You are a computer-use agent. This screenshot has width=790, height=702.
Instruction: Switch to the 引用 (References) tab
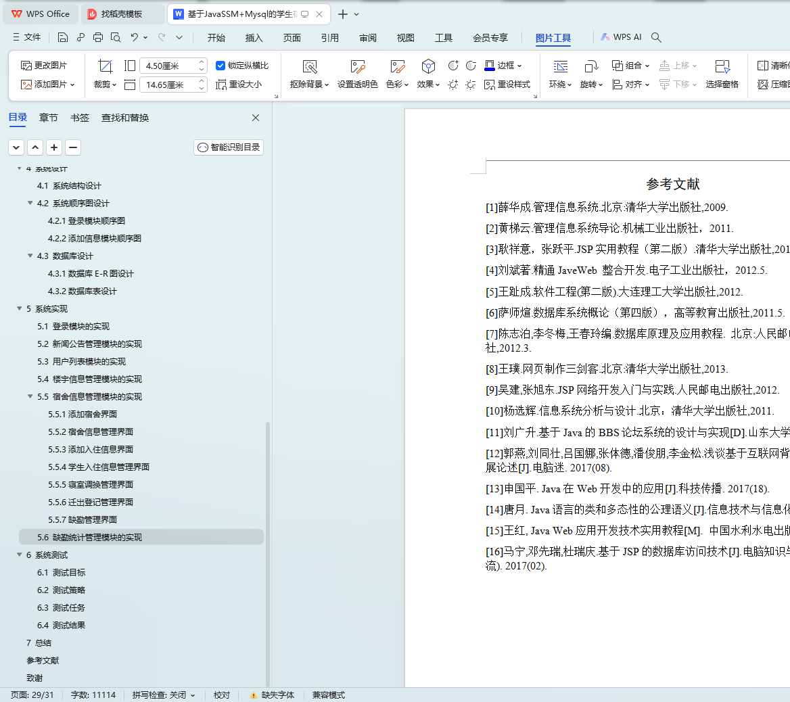point(330,38)
